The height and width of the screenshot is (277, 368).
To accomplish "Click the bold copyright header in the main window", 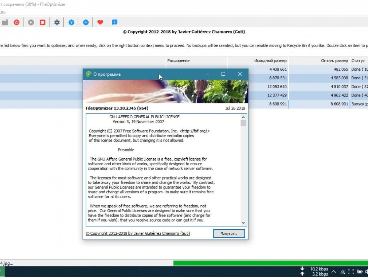I will click(184, 32).
